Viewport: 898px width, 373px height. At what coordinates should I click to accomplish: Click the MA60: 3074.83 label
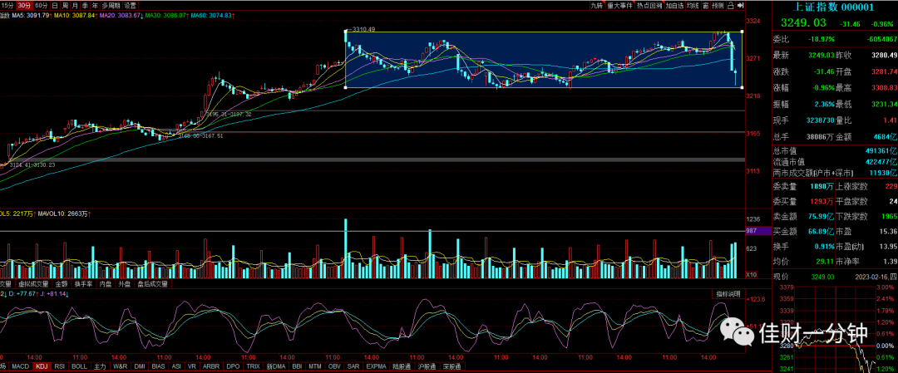(211, 16)
